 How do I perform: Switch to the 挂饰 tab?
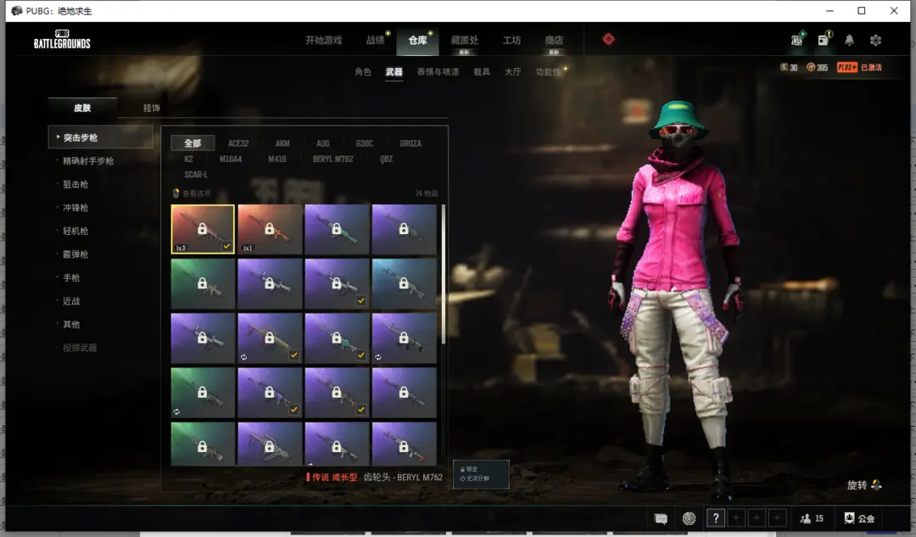click(x=151, y=108)
